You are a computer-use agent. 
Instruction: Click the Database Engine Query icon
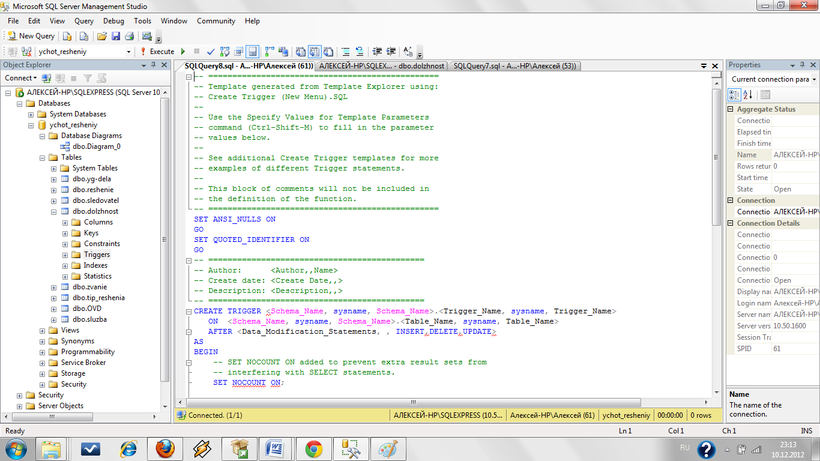(67, 36)
